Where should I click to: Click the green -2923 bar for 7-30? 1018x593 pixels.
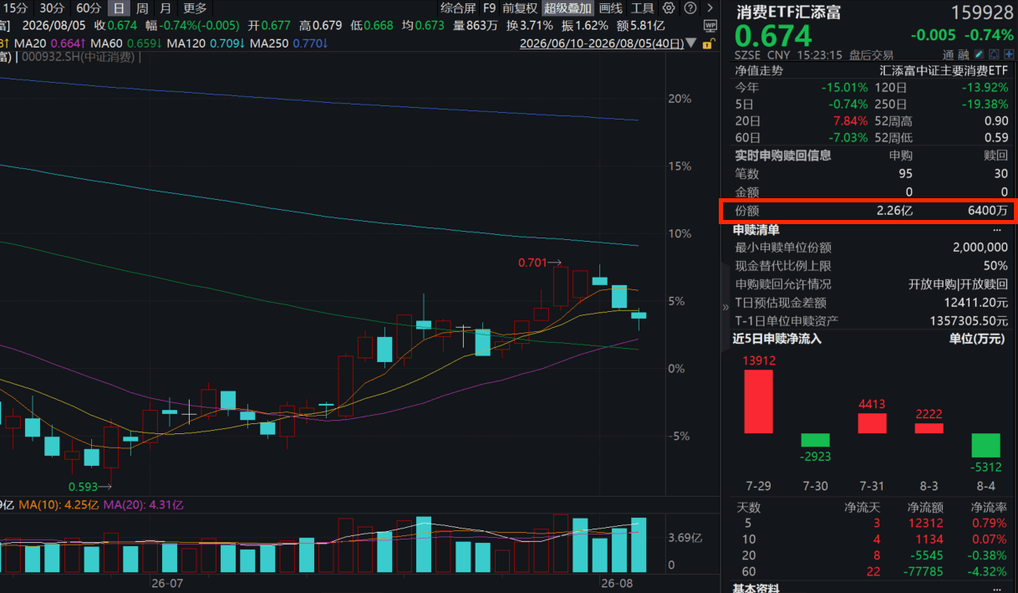(x=816, y=440)
